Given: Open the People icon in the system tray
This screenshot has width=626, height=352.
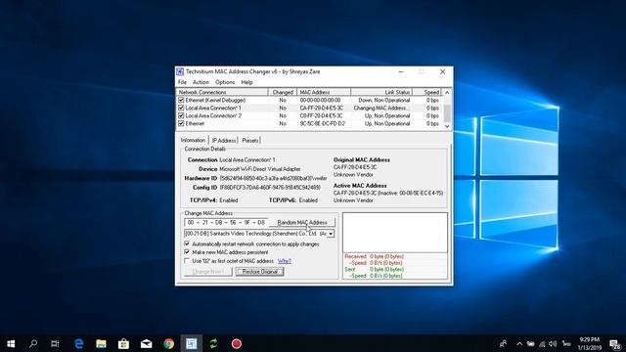Looking at the screenshot, I should [503, 343].
